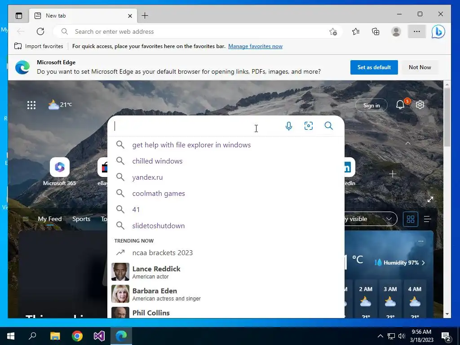This screenshot has width=460, height=345.
Task: Click the magnifier search submit icon
Action: coord(328,126)
